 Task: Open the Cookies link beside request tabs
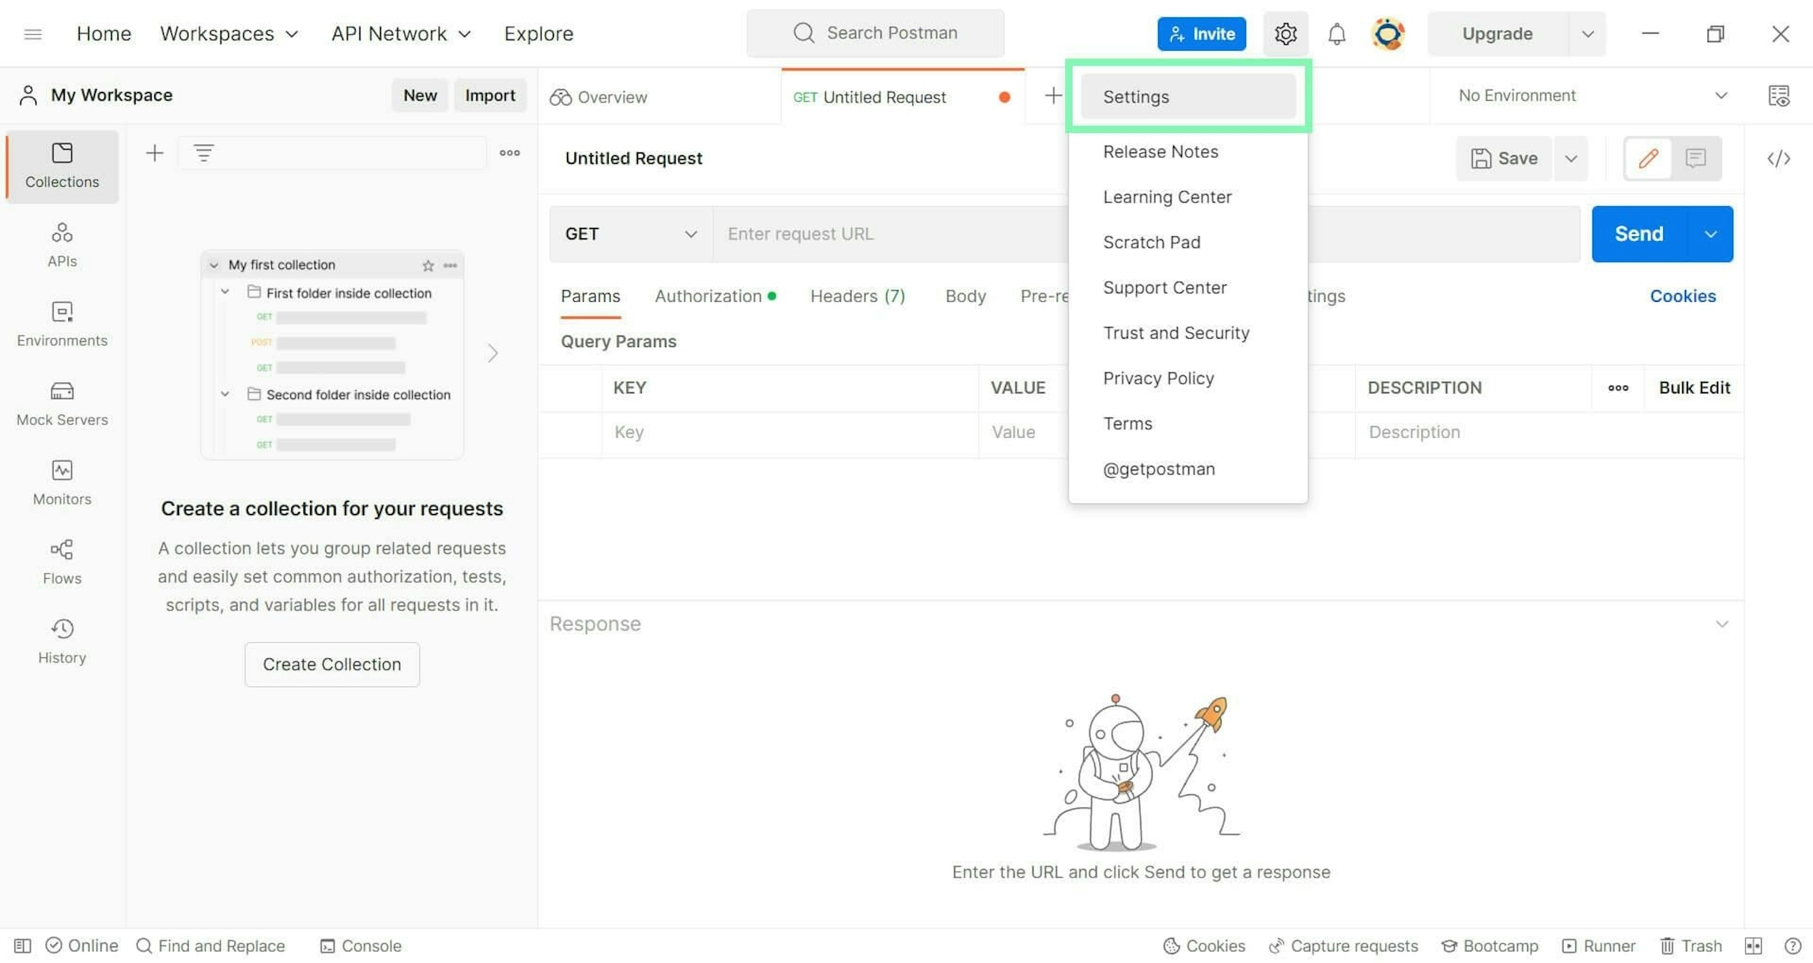point(1683,296)
